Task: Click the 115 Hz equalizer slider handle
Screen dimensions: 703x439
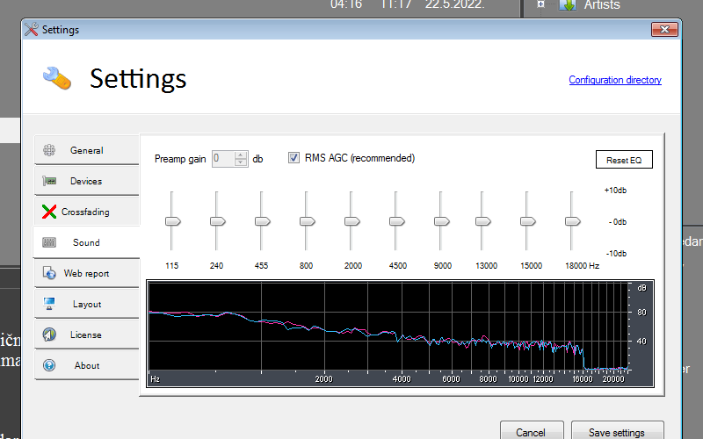Action: point(172,221)
